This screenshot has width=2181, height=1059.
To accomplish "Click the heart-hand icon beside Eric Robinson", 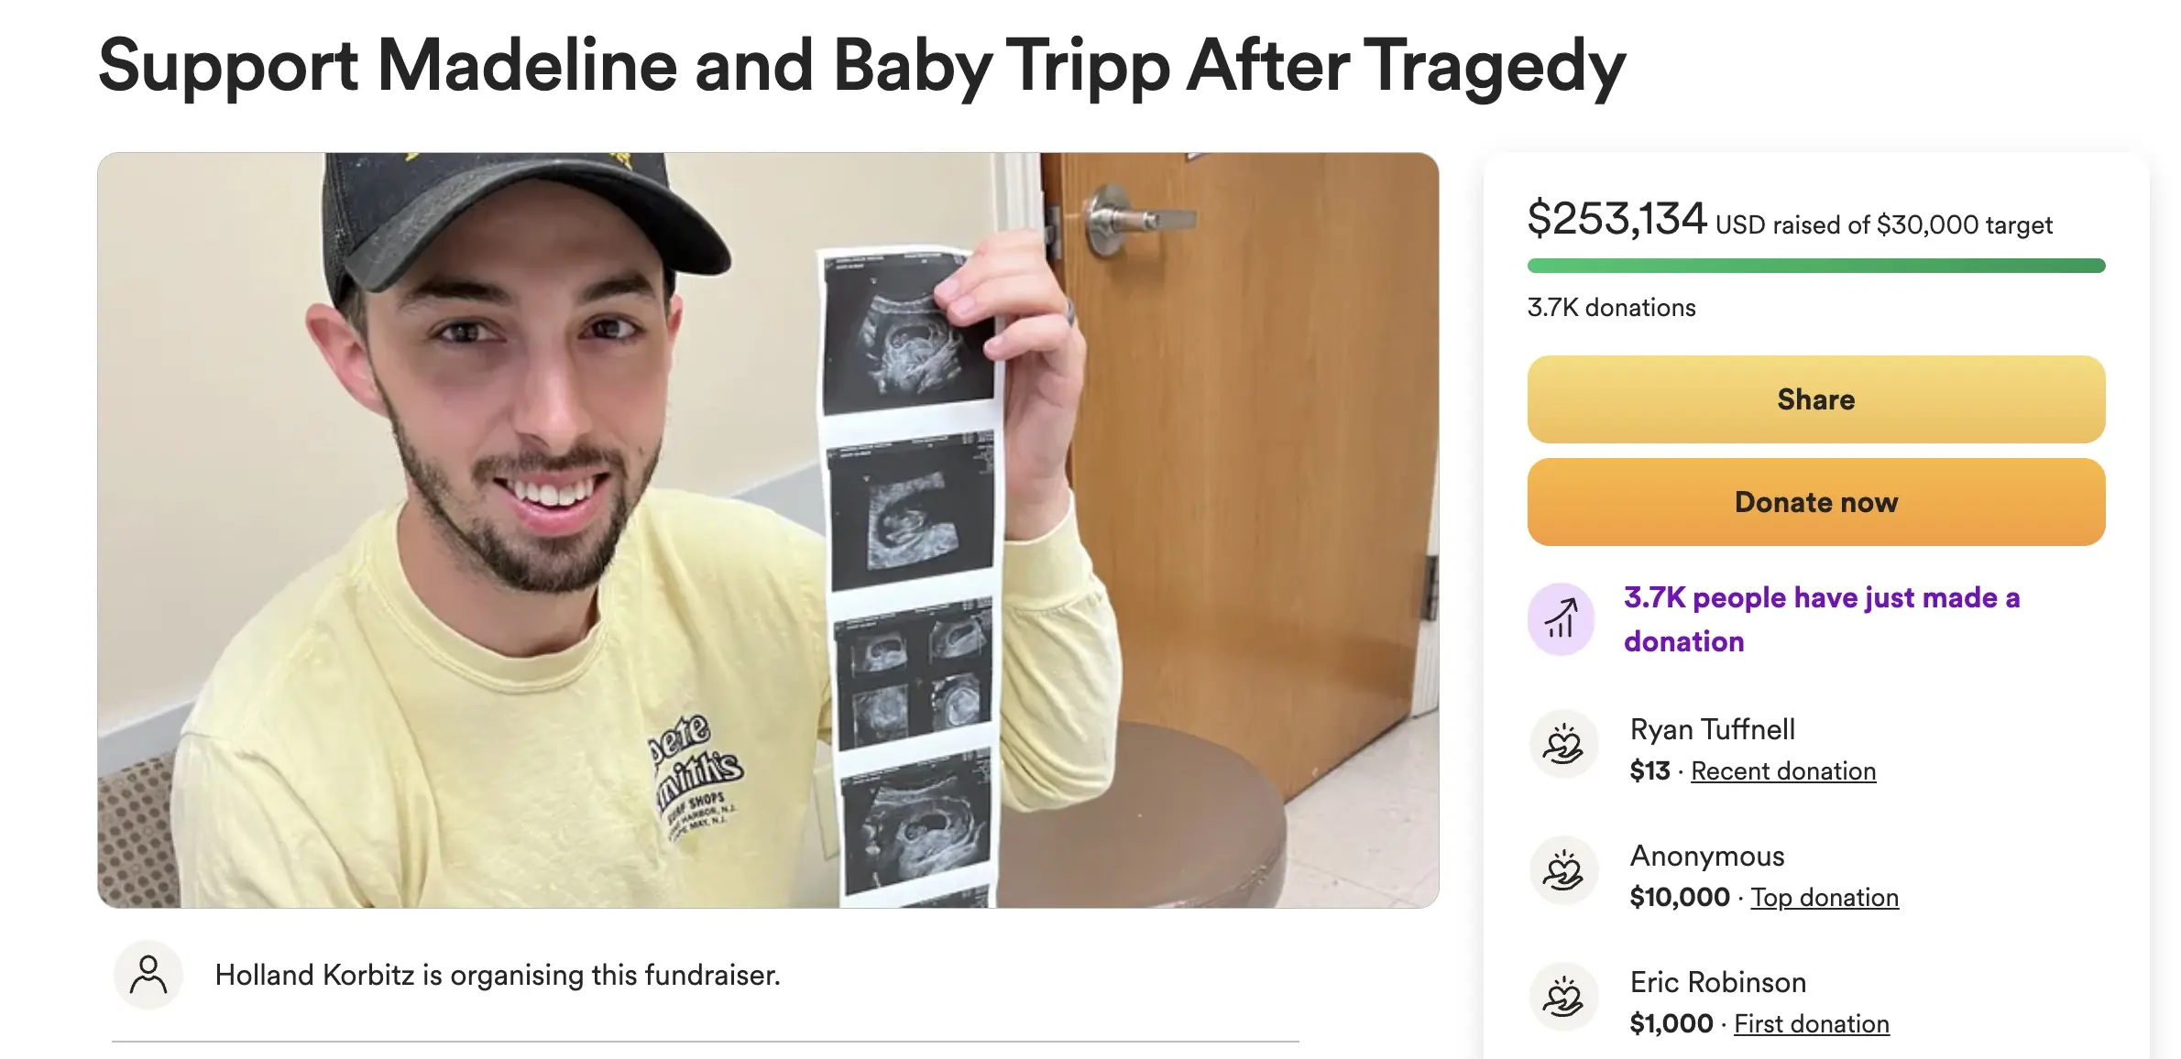I will coord(1563,997).
